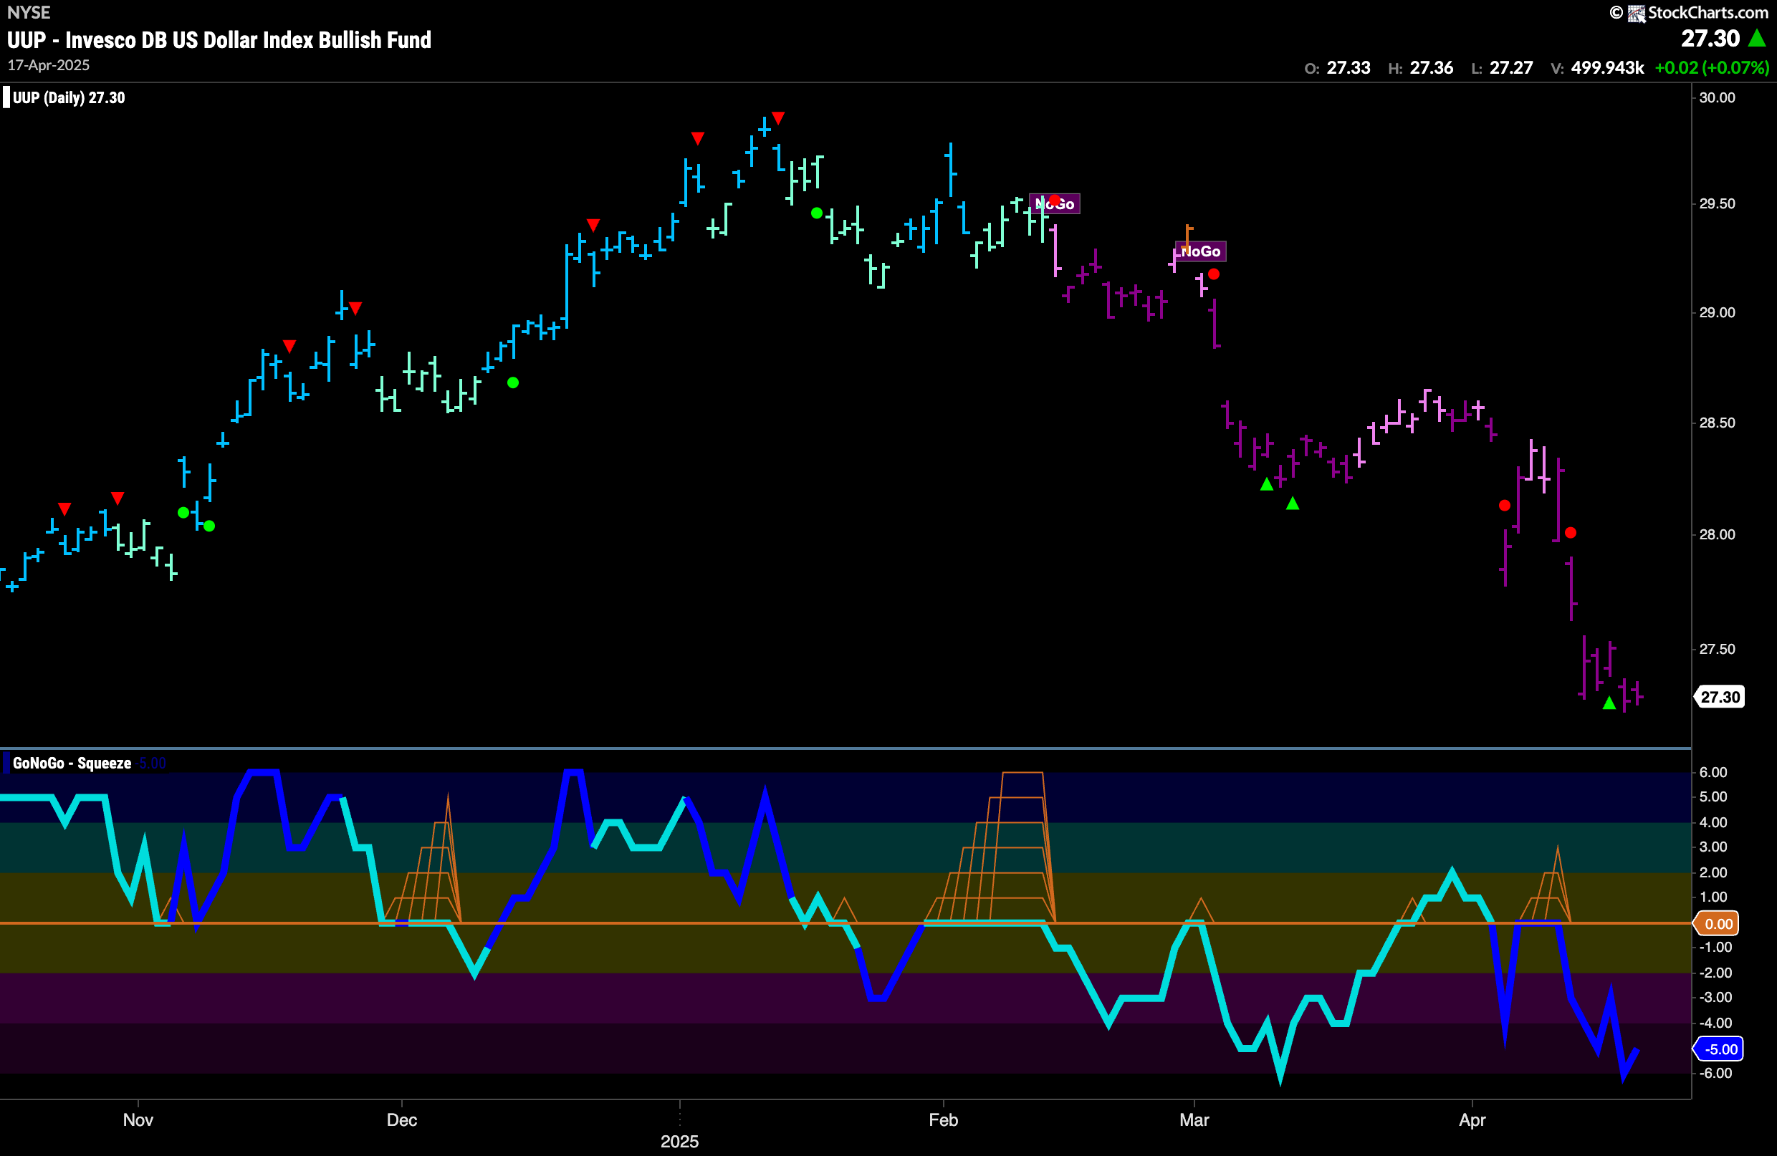Click the Nov label on the time axis

(138, 1120)
